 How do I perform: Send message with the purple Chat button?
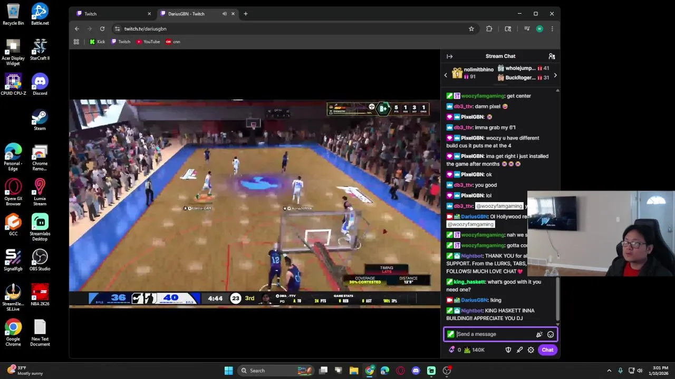click(547, 350)
